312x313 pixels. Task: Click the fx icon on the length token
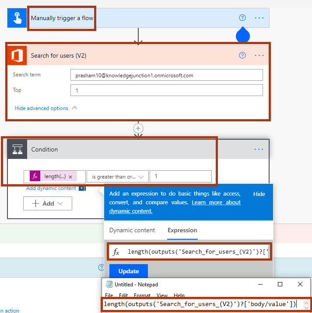[35, 176]
